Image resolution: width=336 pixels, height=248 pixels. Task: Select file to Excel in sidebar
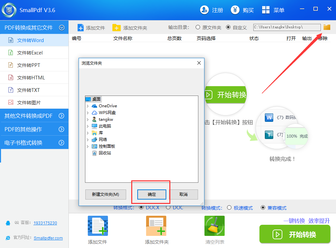[30, 53]
